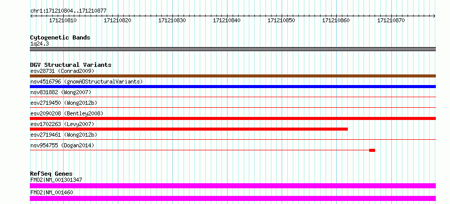Select gene label FMO2|NM_001301347

[56, 180]
